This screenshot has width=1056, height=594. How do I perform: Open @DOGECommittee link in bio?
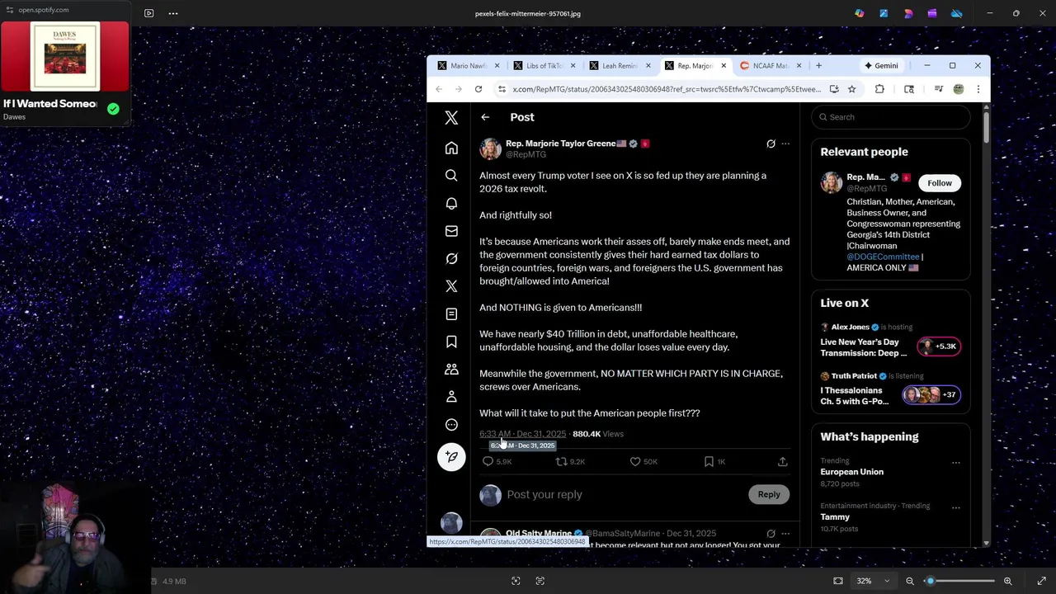883,257
